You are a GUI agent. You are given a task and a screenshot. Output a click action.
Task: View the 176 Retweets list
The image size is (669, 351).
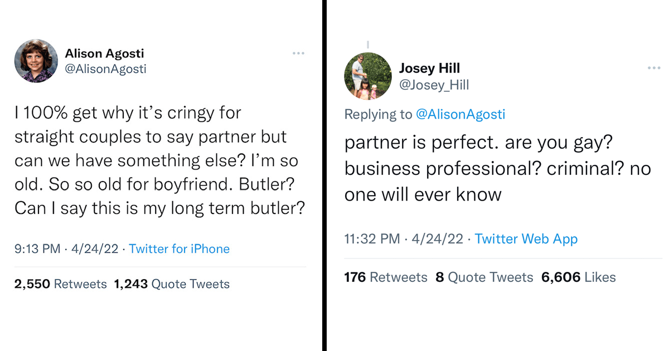[386, 277]
